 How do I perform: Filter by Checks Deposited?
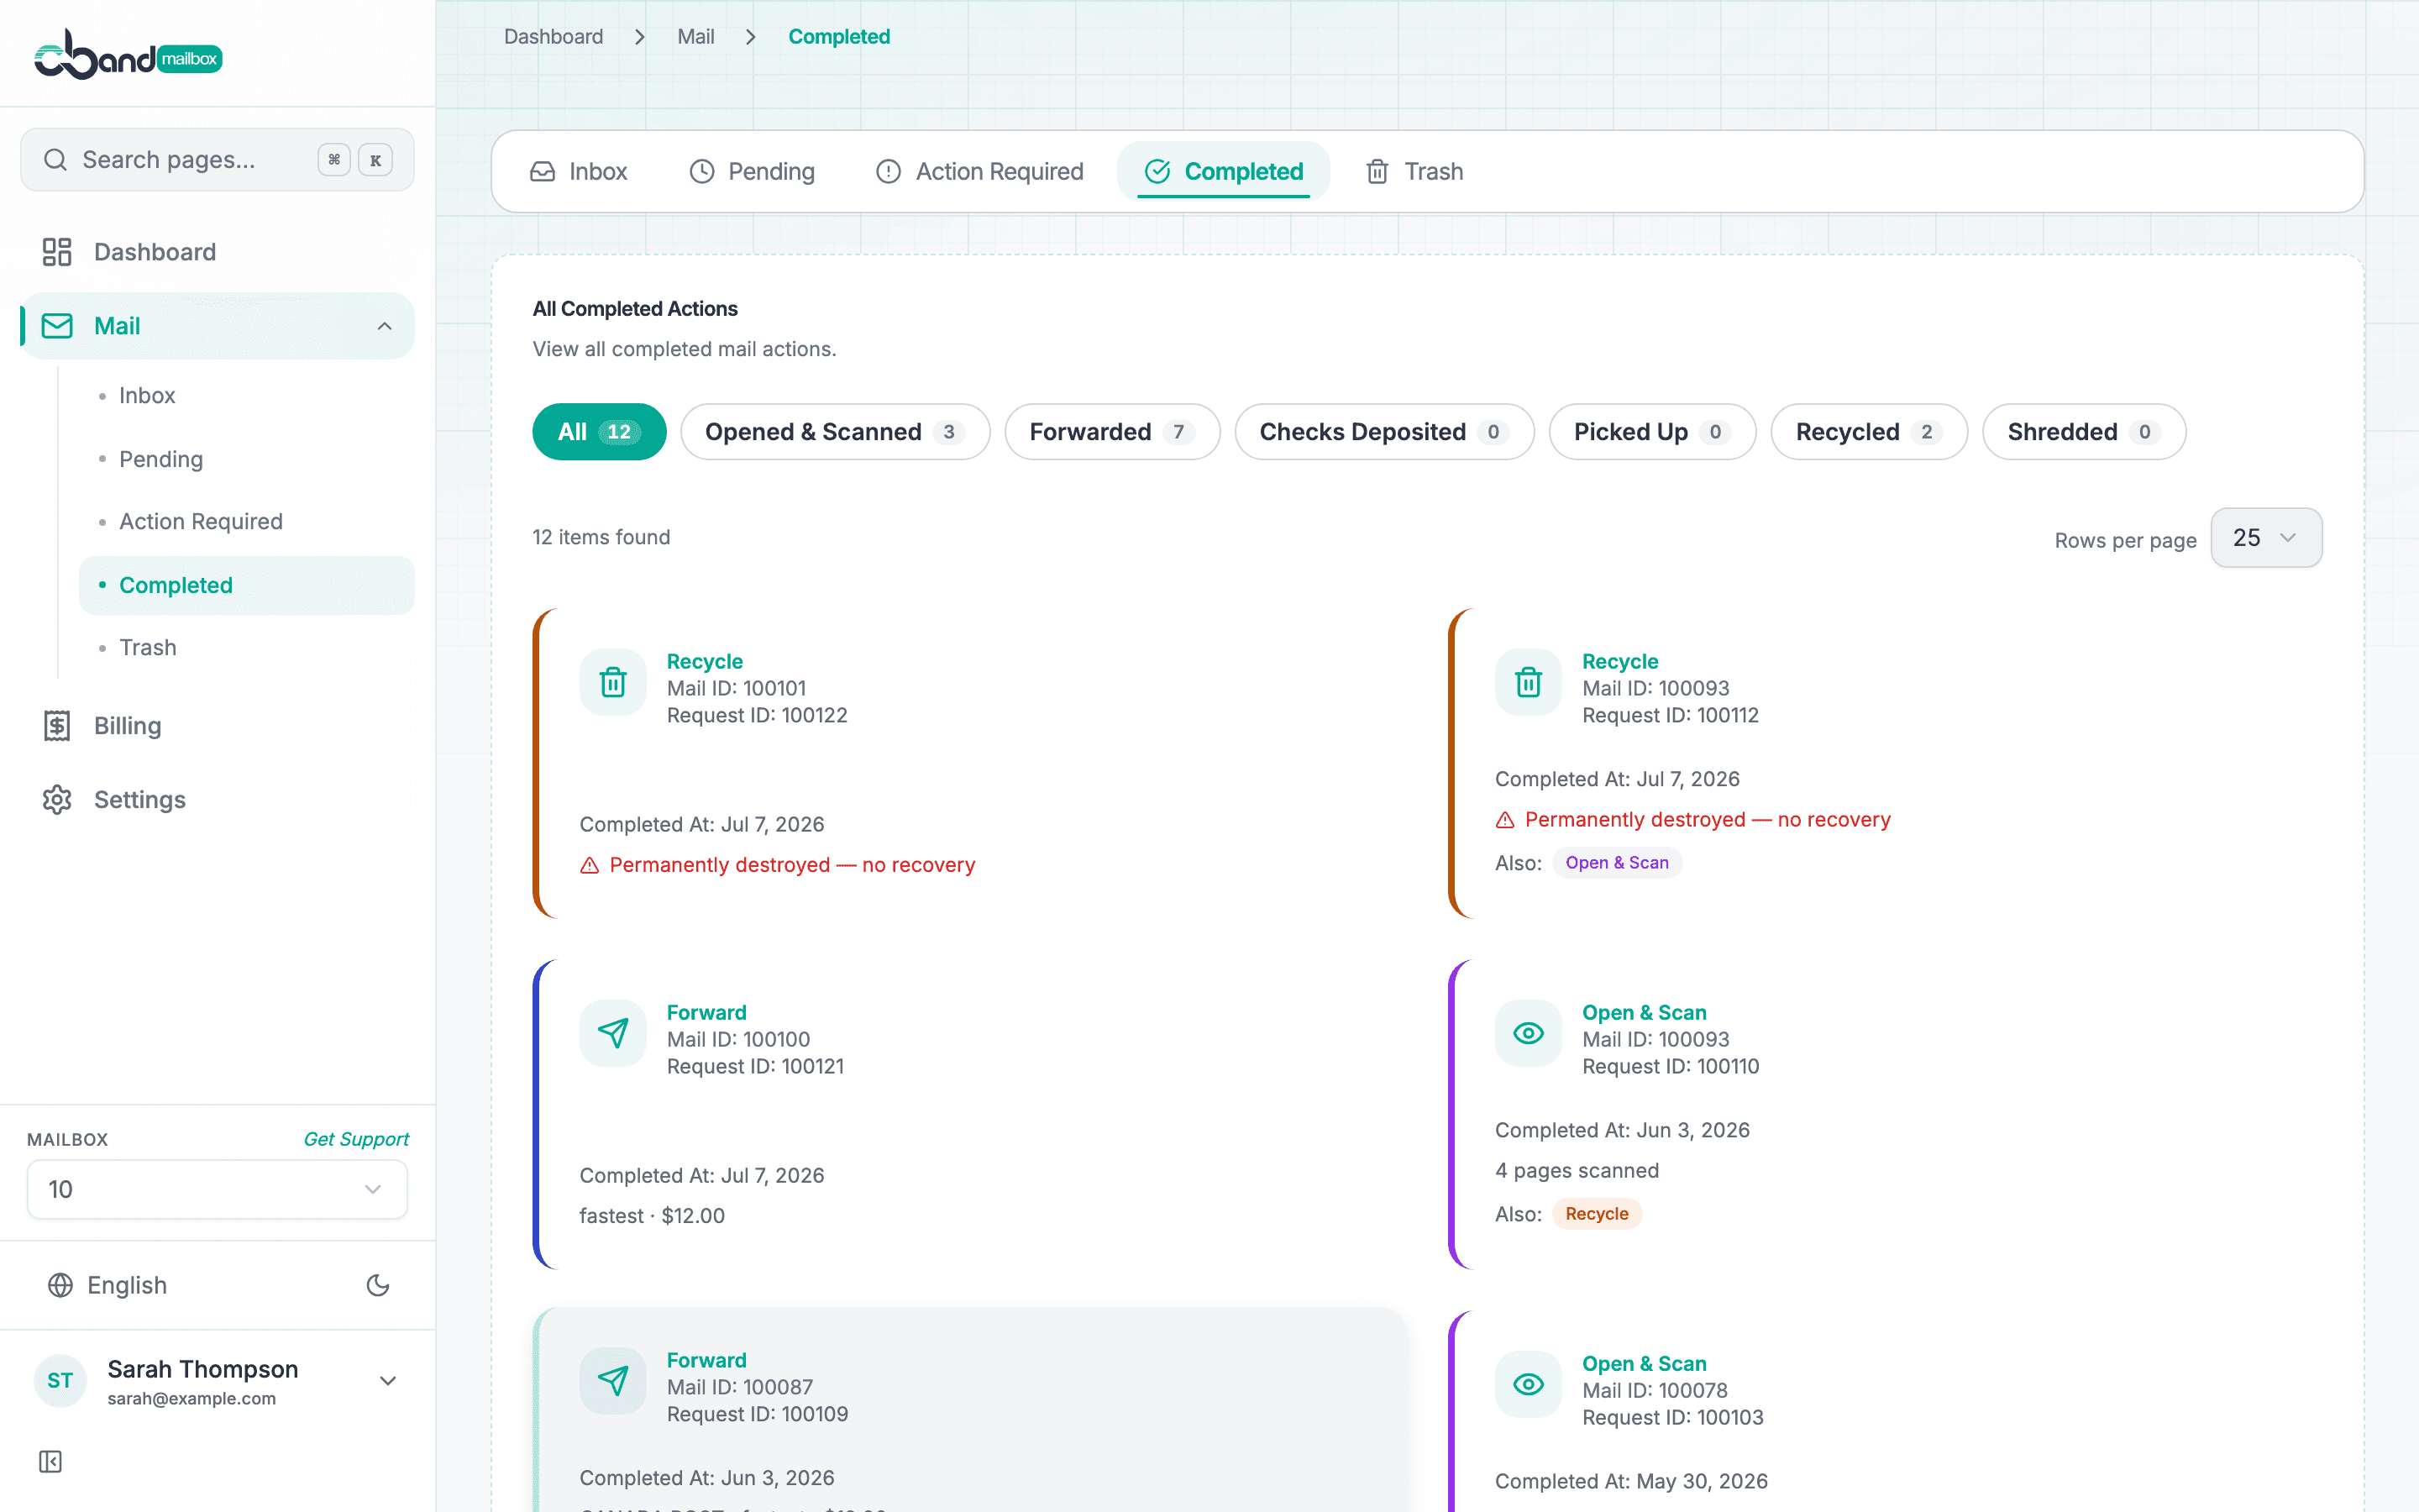[1383, 432]
